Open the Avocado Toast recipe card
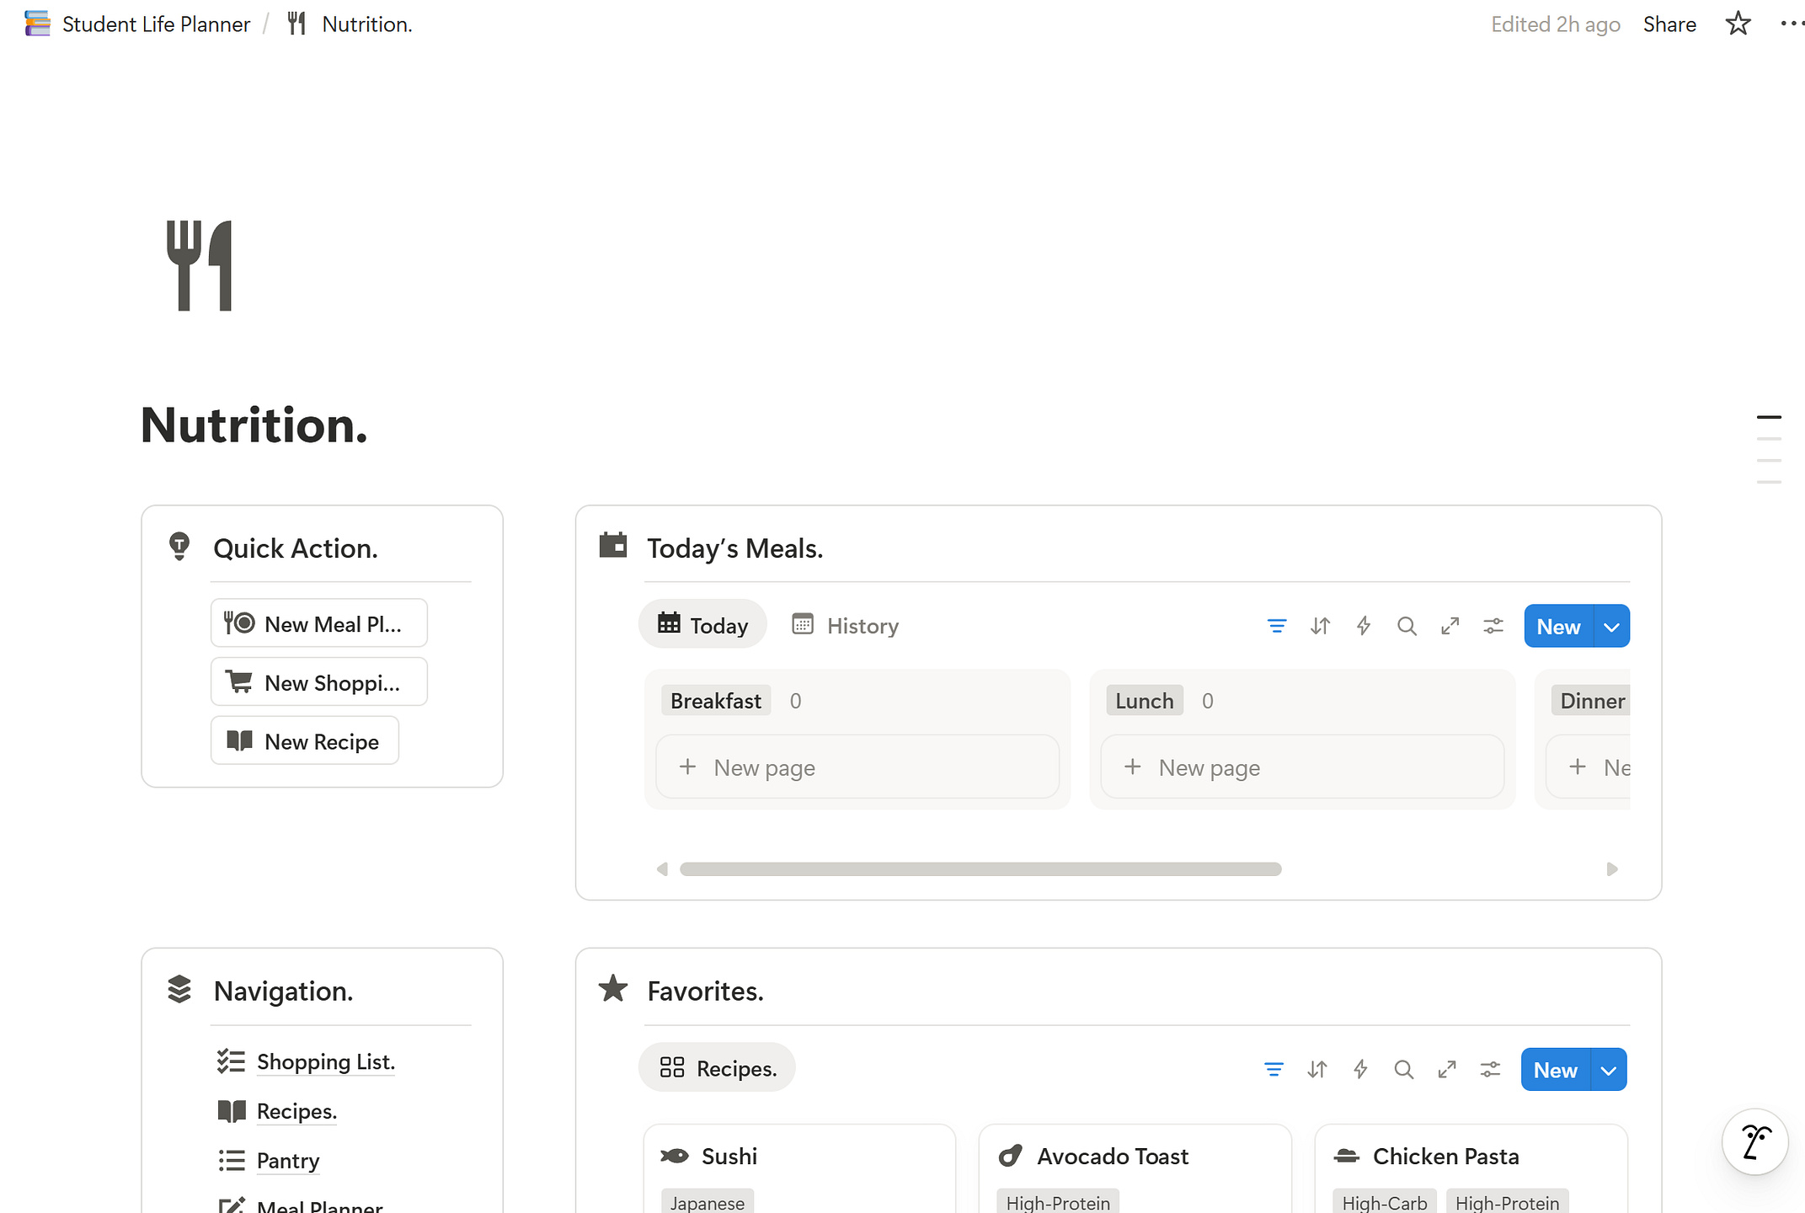The image size is (1805, 1213). pyautogui.click(x=1135, y=1169)
